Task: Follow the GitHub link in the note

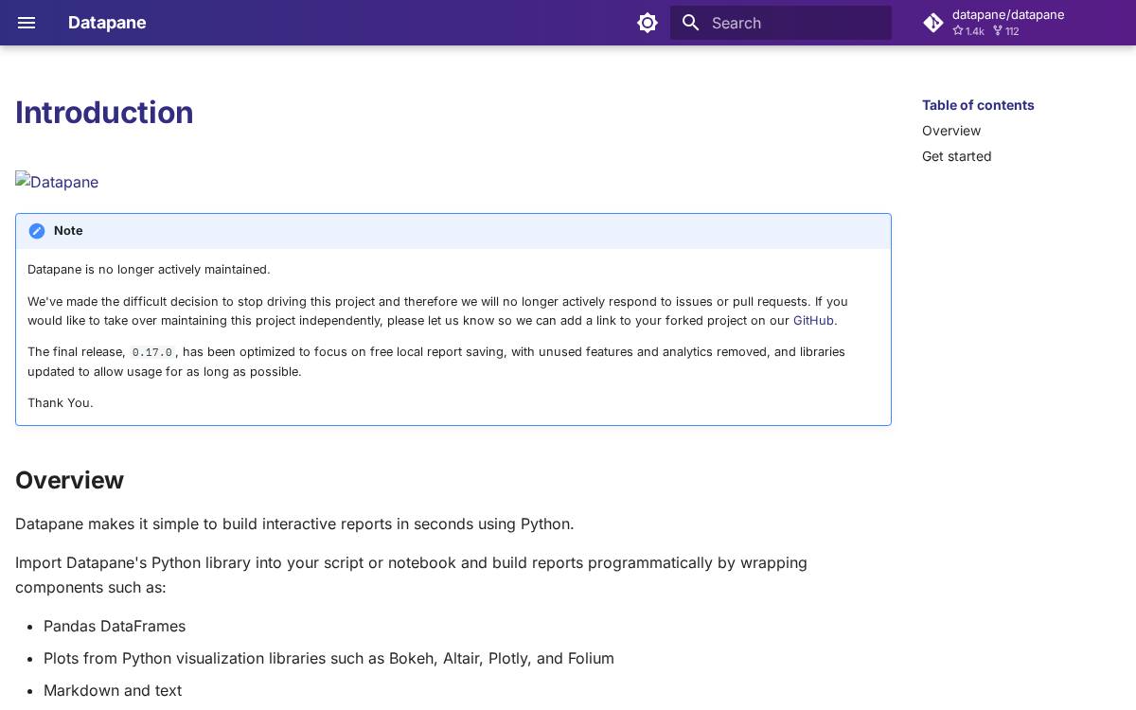Action: [x=813, y=321]
